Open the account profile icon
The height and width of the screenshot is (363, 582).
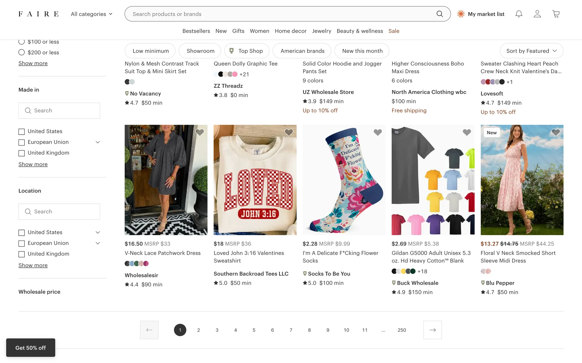pos(537,14)
